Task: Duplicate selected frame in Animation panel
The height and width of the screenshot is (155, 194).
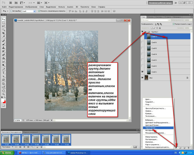Action: click(37, 147)
